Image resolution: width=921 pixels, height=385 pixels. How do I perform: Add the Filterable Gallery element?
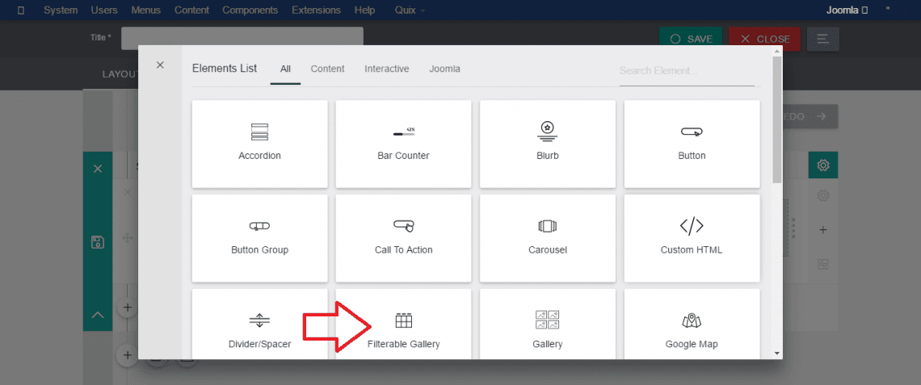[403, 324]
